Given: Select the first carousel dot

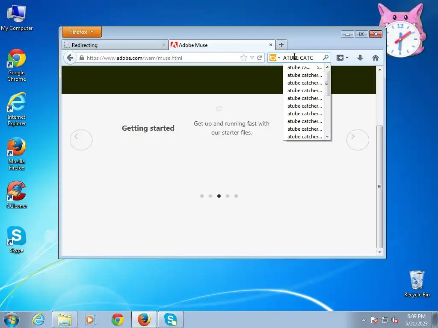Looking at the screenshot, I should 202,196.
